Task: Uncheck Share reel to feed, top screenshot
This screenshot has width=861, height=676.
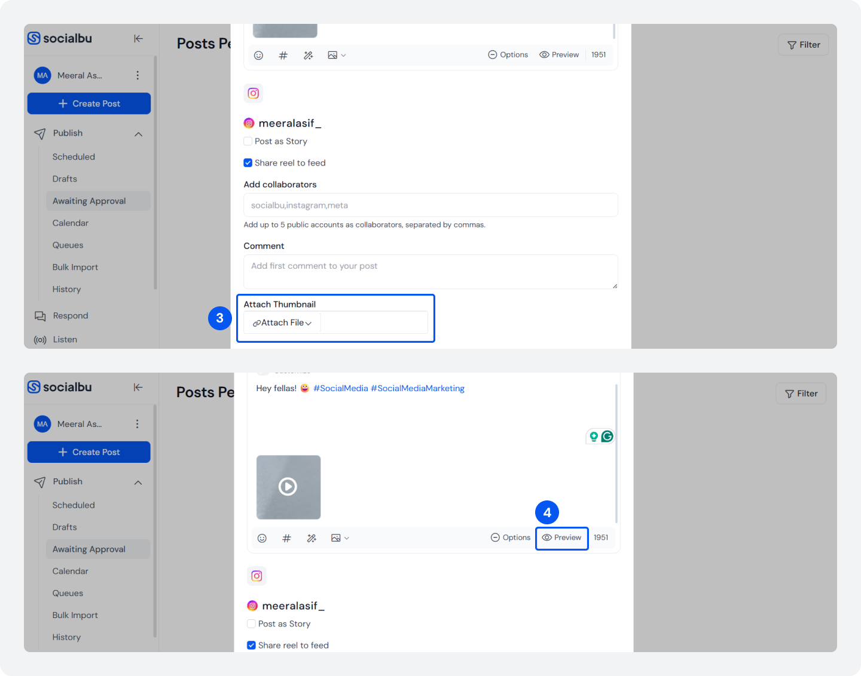Action: click(248, 163)
